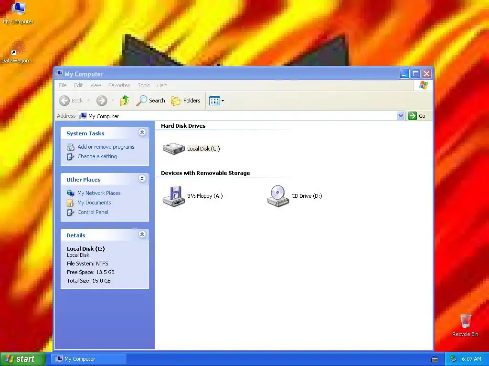Screen dimensions: 489x366
Task: Open the Help menu
Action: pyautogui.click(x=162, y=85)
